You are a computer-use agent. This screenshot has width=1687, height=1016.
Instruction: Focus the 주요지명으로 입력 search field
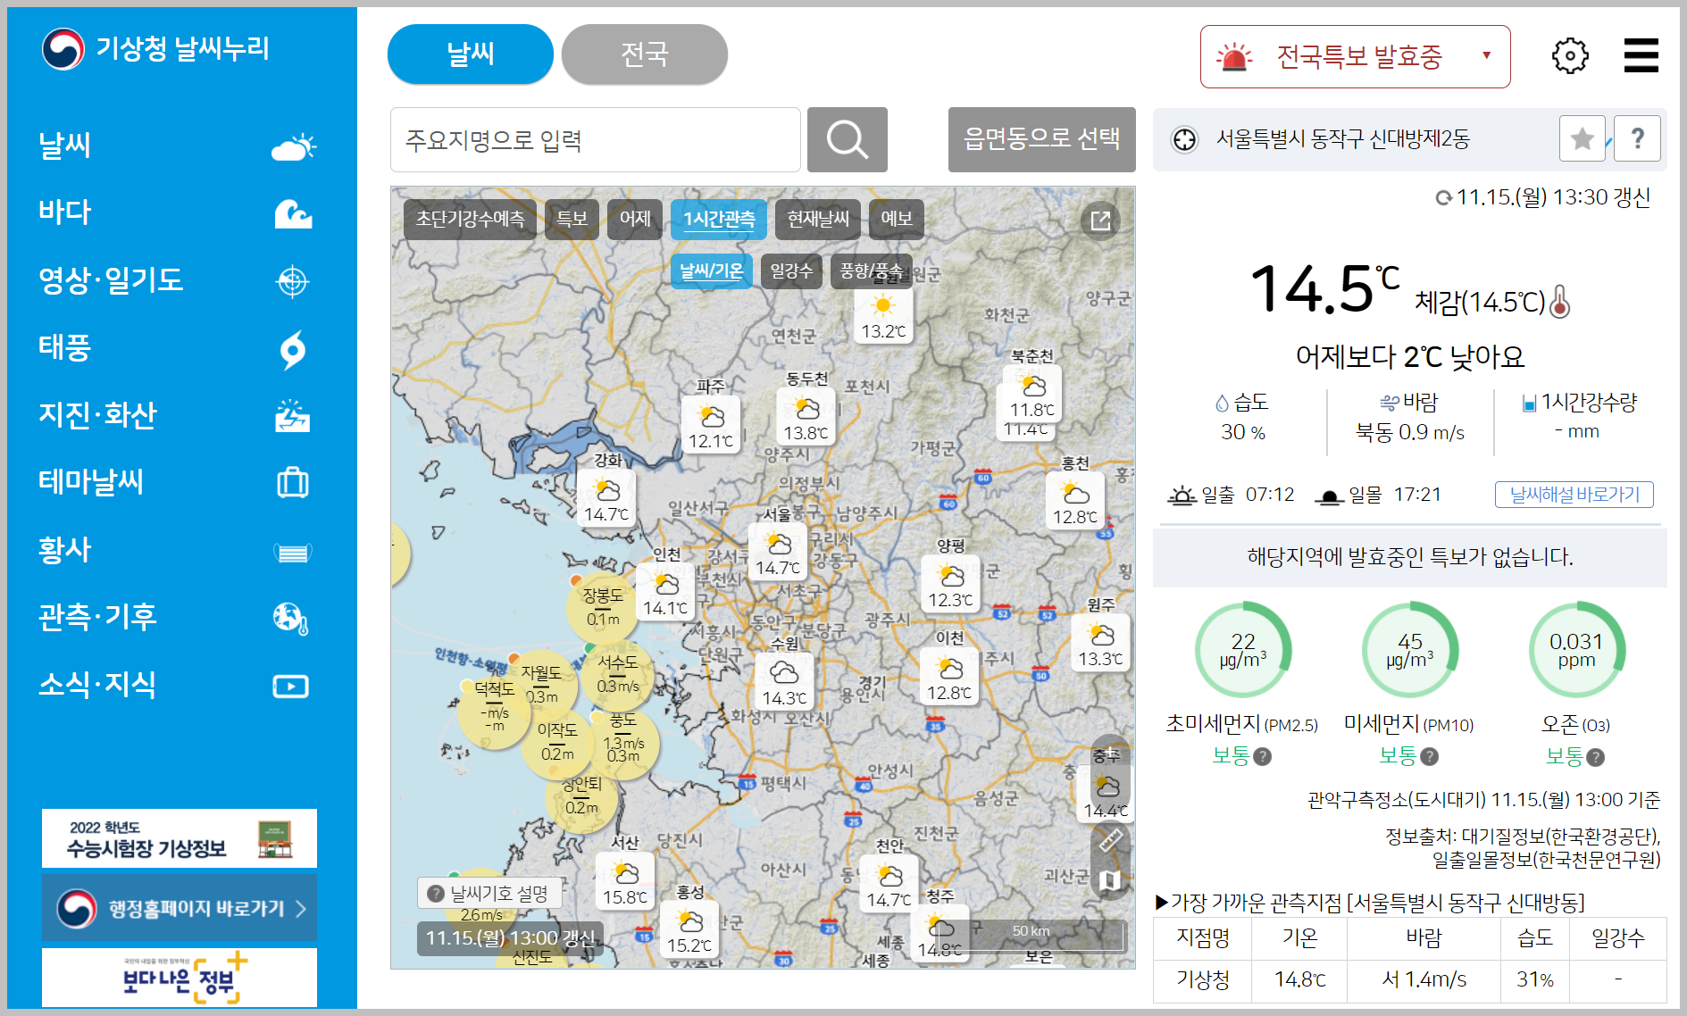[596, 139]
